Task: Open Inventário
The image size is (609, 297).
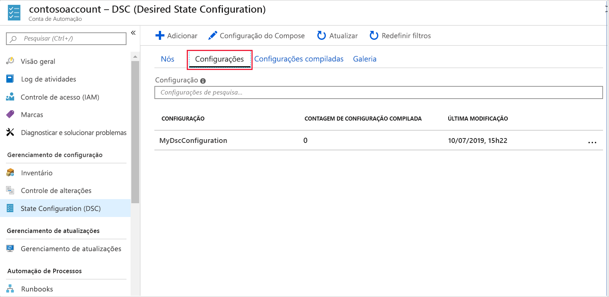Action: point(37,173)
